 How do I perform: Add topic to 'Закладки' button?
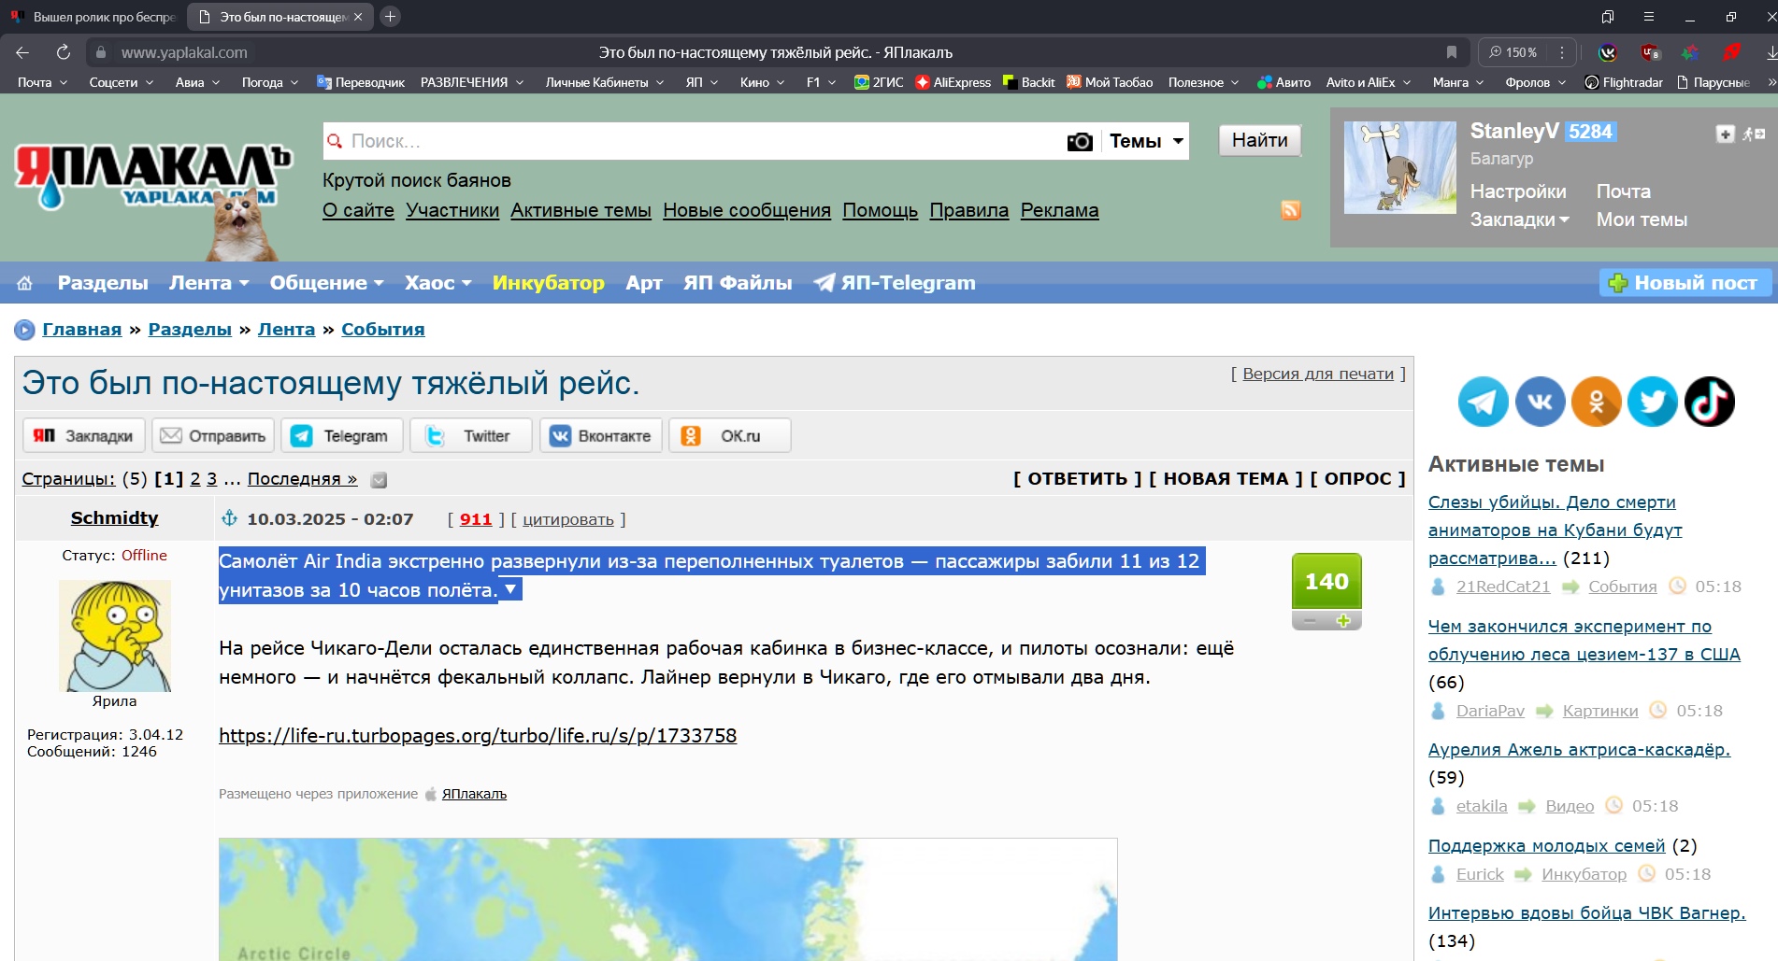point(84,436)
